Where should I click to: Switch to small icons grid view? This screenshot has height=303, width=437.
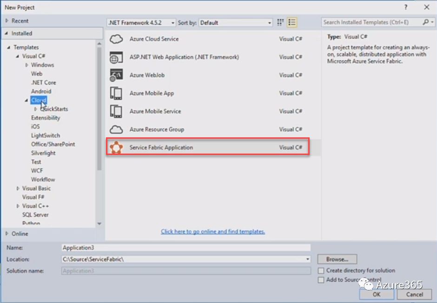coord(280,22)
